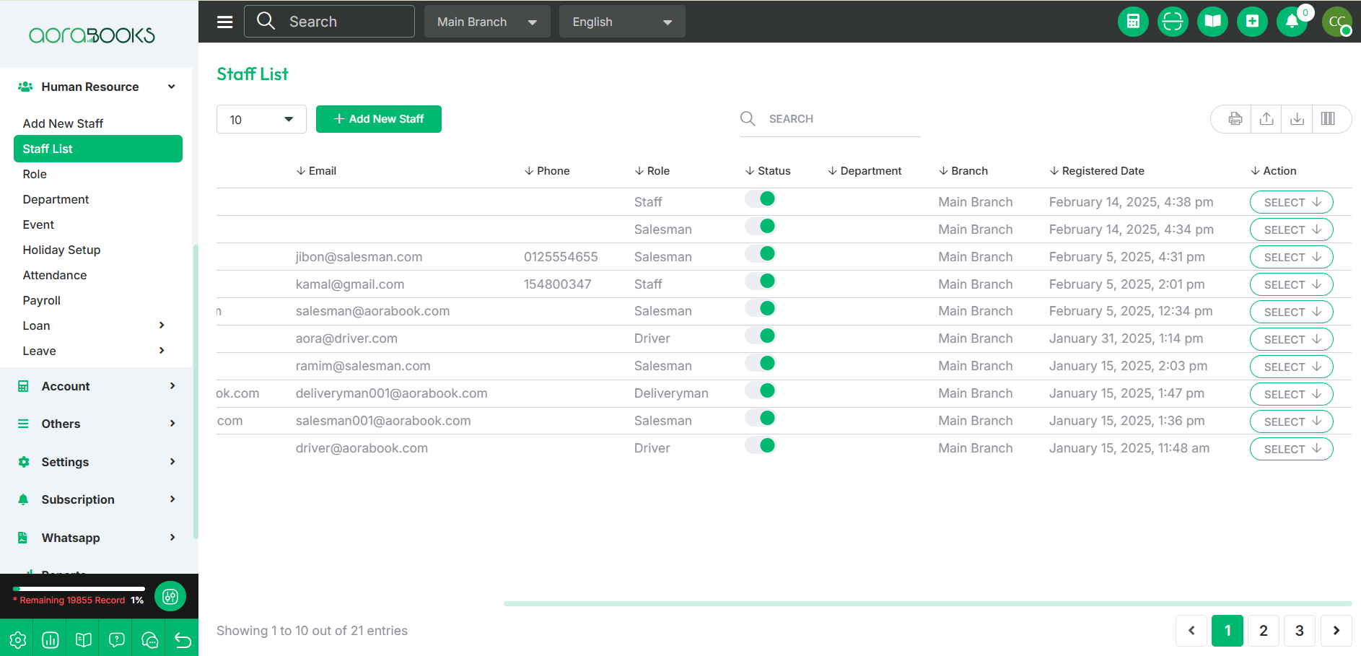This screenshot has height=656, width=1361.
Task: Click the aoraBOOKS logo
Action: point(92,35)
